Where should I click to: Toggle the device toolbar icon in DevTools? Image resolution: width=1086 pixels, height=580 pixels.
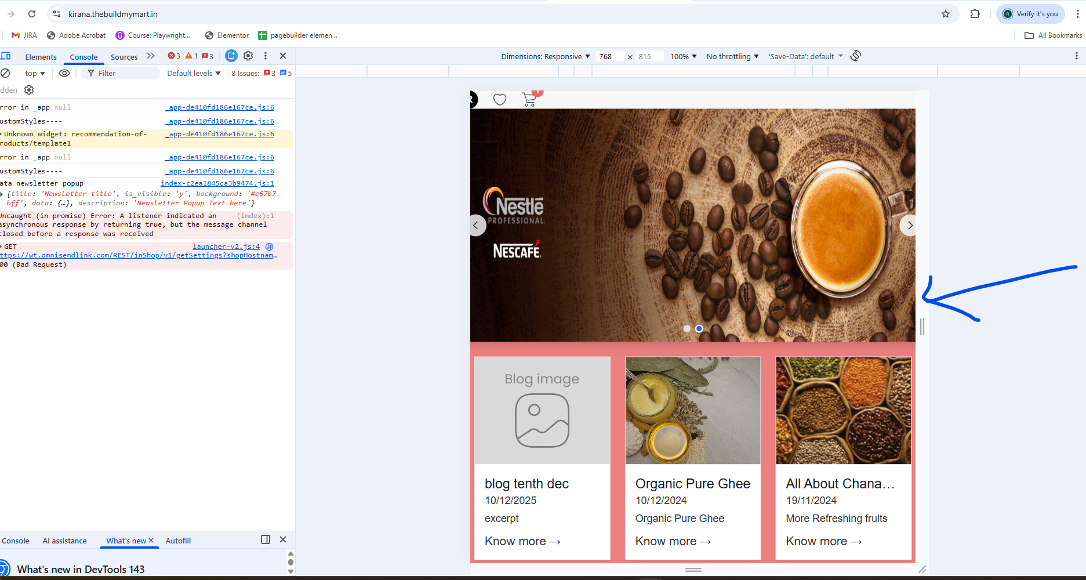[x=6, y=56]
